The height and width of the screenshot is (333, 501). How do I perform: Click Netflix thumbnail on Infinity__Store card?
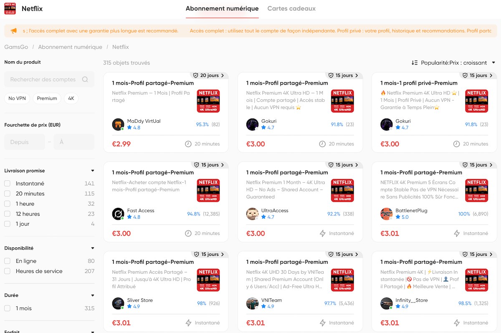pos(476,280)
